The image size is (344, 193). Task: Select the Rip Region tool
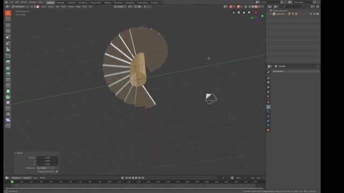coord(8,125)
